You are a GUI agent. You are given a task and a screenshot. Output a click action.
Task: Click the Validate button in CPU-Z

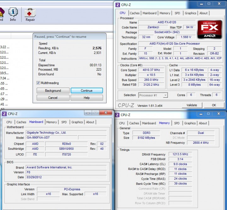pos(192,105)
